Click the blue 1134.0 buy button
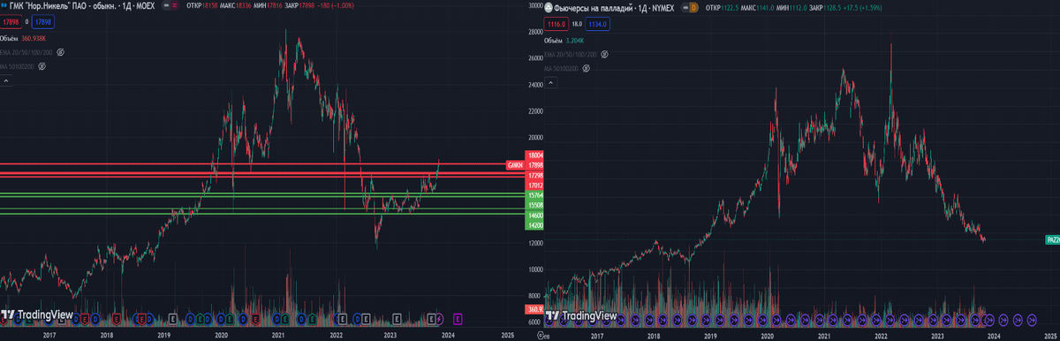The image size is (1060, 341). point(597,24)
